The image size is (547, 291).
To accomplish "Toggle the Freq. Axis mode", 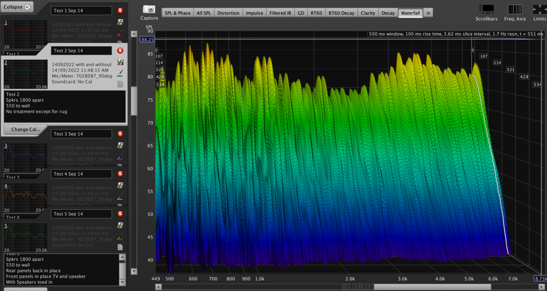I will pyautogui.click(x=515, y=9).
